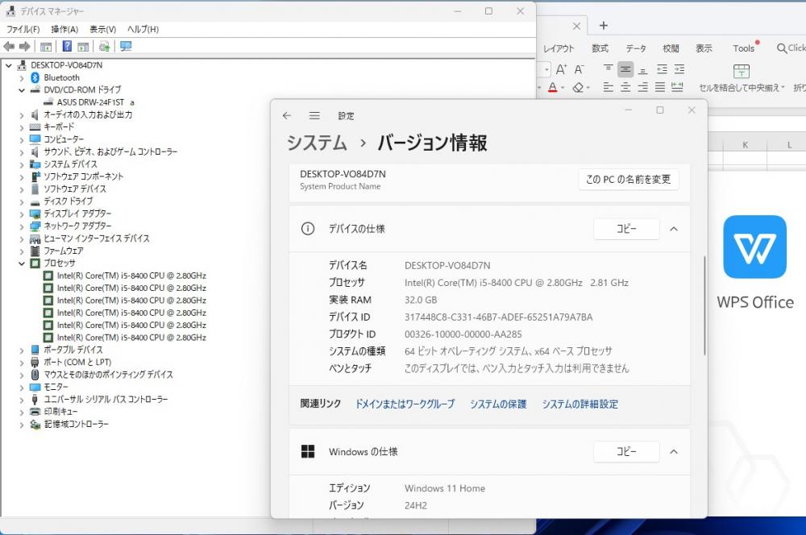Decrease indent in WPS ribbon
This screenshot has width=806, height=535.
[662, 68]
